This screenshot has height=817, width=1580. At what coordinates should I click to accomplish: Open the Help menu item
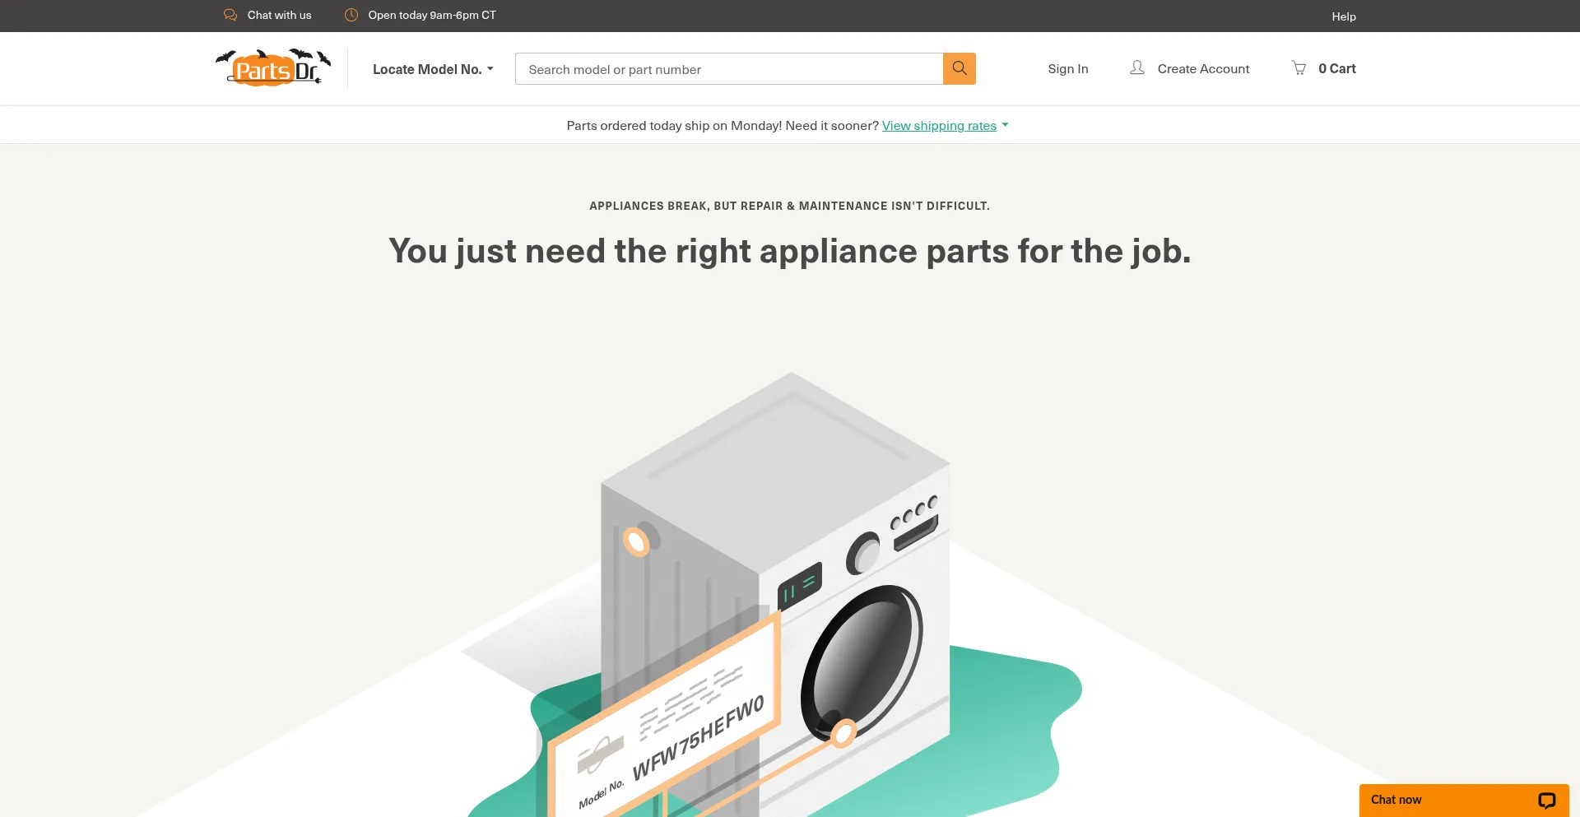coord(1343,16)
